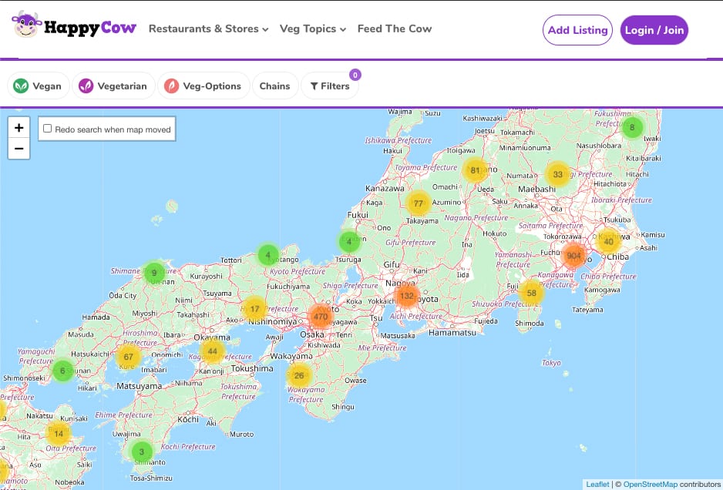Screen dimensions: 723x490
Task: Open the 132 cluster marker near Nagoya
Action: pyautogui.click(x=407, y=296)
